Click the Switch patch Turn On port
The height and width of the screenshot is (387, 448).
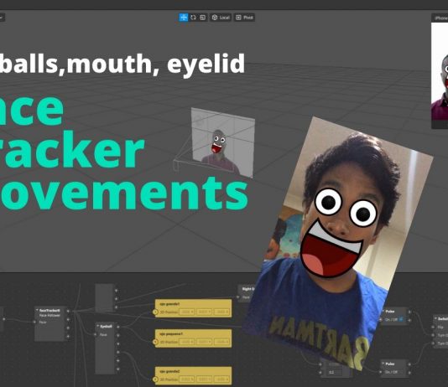(x=434, y=335)
